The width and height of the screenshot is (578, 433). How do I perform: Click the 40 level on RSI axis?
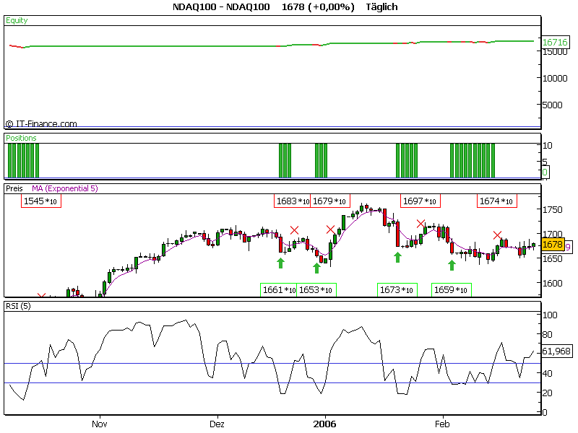548,374
